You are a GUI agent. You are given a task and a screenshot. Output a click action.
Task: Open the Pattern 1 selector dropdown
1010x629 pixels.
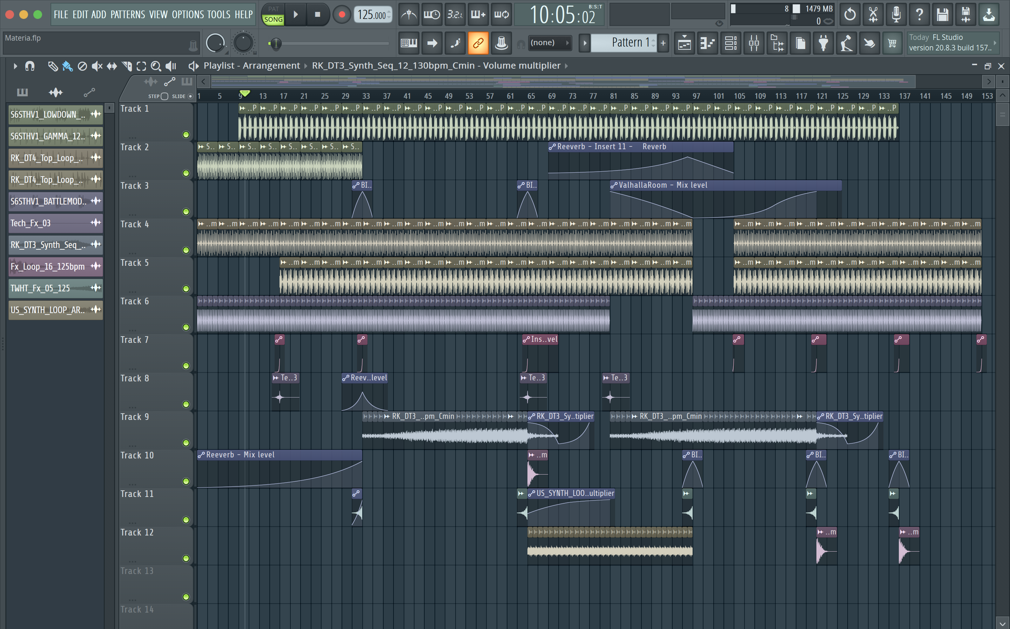624,42
